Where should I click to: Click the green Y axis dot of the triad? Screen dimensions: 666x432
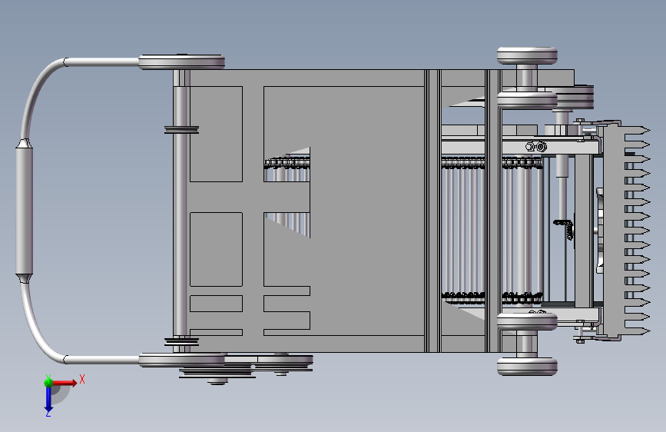click(x=48, y=382)
